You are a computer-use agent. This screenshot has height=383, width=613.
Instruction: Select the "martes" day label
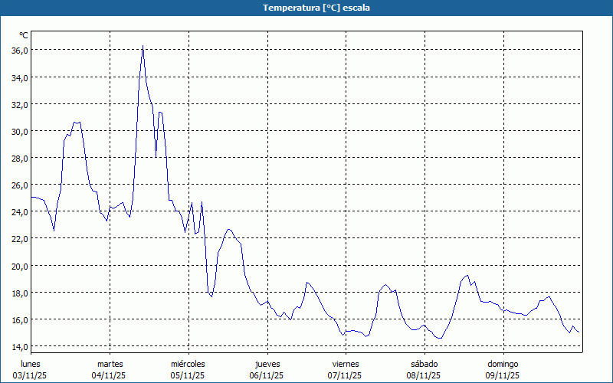coord(110,363)
